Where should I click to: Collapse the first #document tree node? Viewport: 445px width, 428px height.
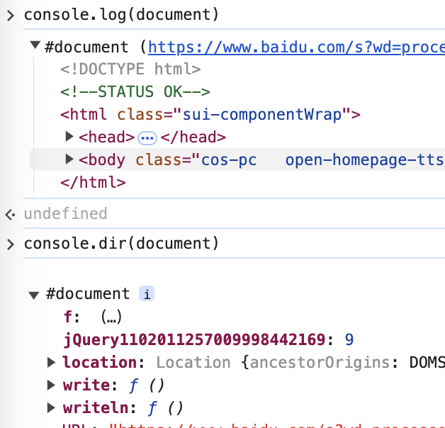click(34, 47)
